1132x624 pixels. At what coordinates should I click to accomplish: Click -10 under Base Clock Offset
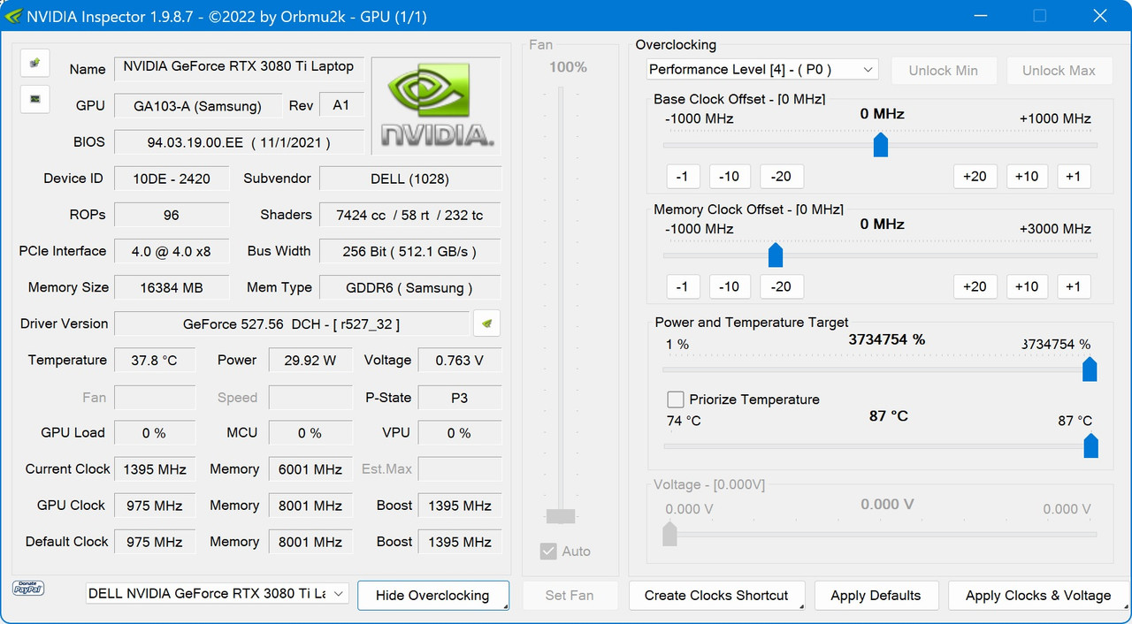point(729,176)
